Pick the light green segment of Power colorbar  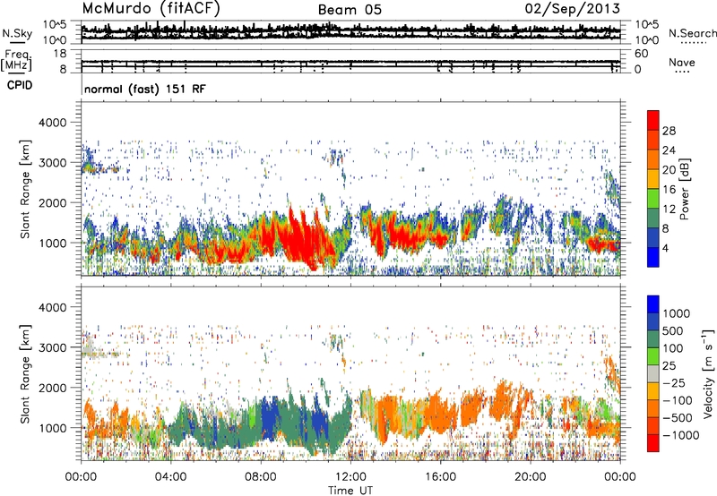tap(653, 198)
